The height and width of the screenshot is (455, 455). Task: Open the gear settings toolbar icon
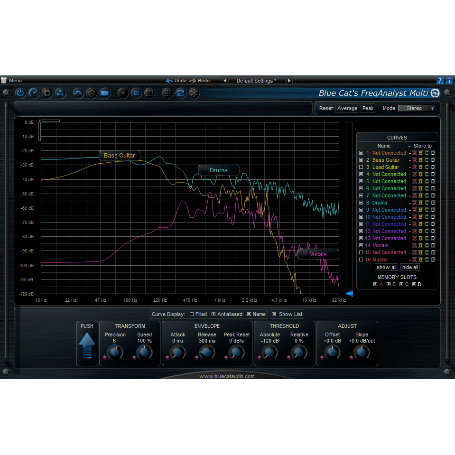(x=46, y=93)
